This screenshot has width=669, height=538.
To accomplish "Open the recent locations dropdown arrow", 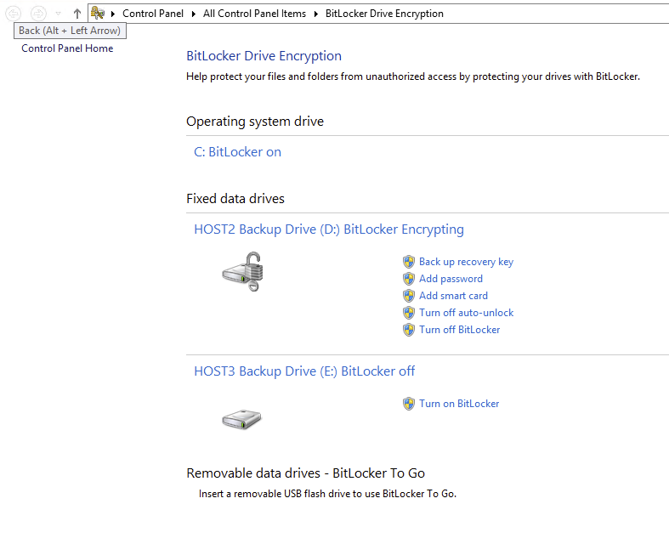I will click(58, 14).
